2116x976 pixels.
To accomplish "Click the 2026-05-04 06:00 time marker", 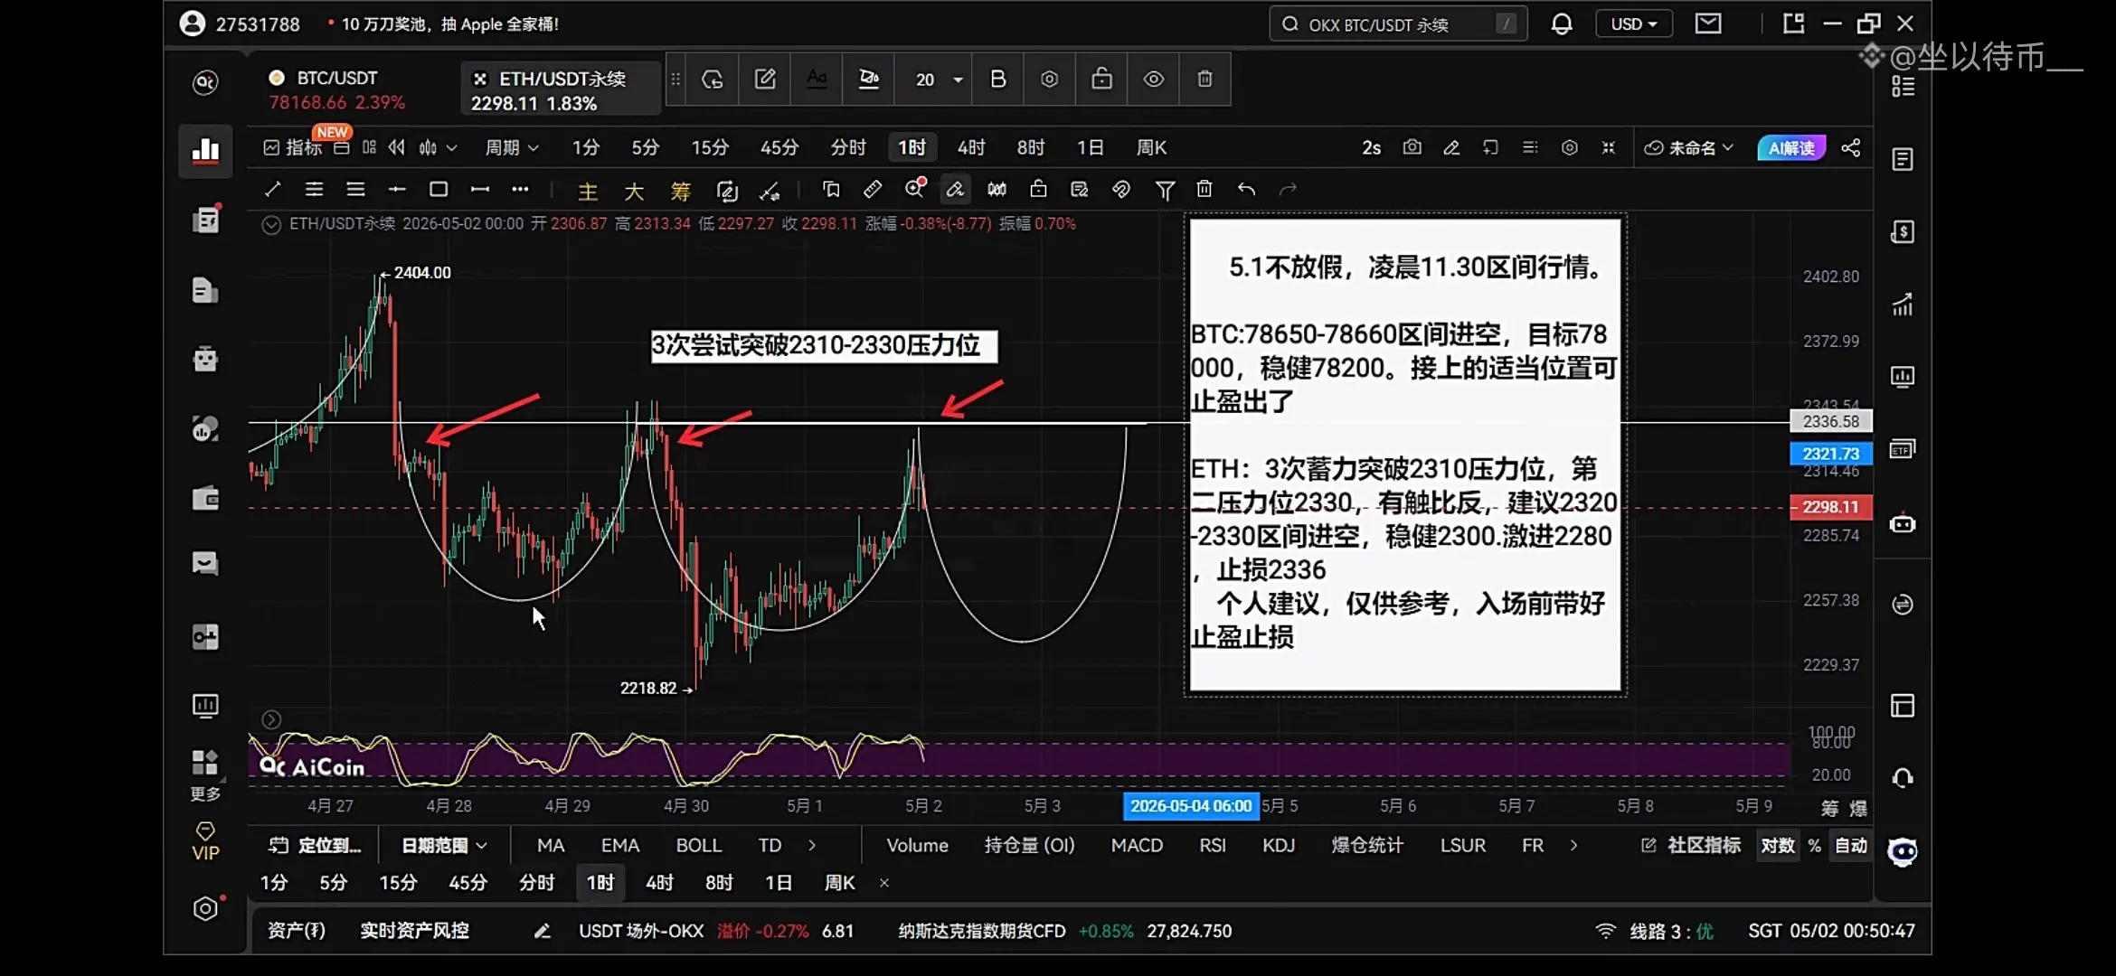I will point(1191,805).
